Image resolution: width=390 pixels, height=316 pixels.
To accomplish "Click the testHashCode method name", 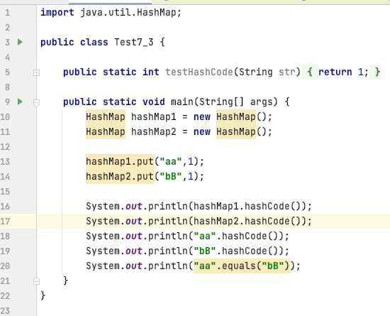I will point(199,72).
